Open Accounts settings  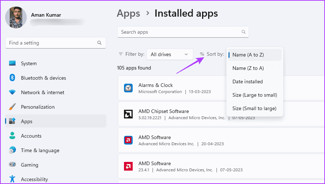[x=56, y=136]
